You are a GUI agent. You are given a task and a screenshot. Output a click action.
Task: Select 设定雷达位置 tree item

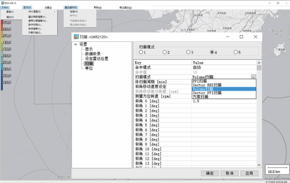[97, 59]
